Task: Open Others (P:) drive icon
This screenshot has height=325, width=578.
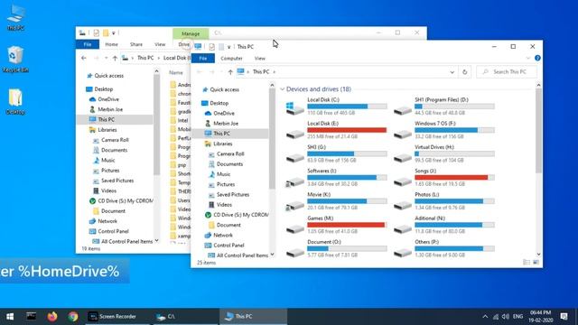Action: point(403,253)
